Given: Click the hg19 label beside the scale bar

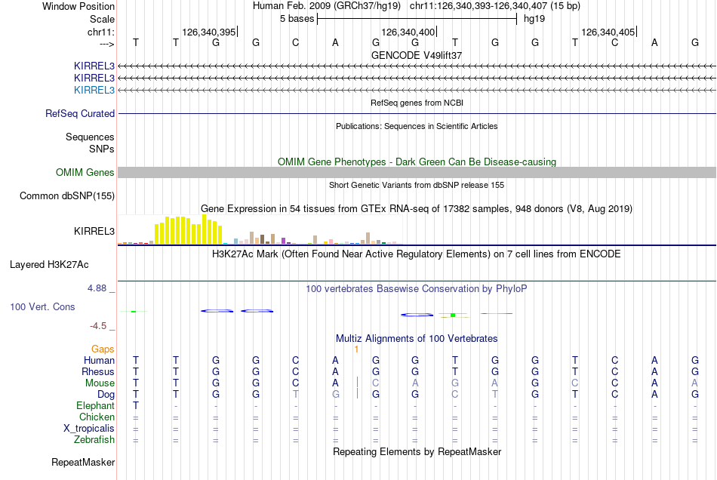Looking at the screenshot, I should tap(534, 19).
